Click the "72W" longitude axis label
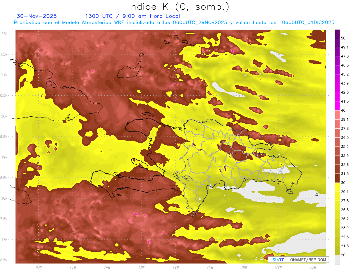 pyautogui.click(x=175, y=267)
